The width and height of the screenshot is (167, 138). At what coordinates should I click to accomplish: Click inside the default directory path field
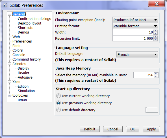[129, 110]
